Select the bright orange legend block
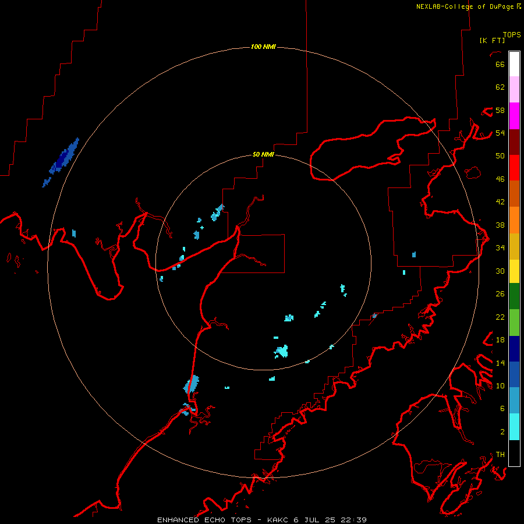This screenshot has width=524, height=524. (x=514, y=219)
